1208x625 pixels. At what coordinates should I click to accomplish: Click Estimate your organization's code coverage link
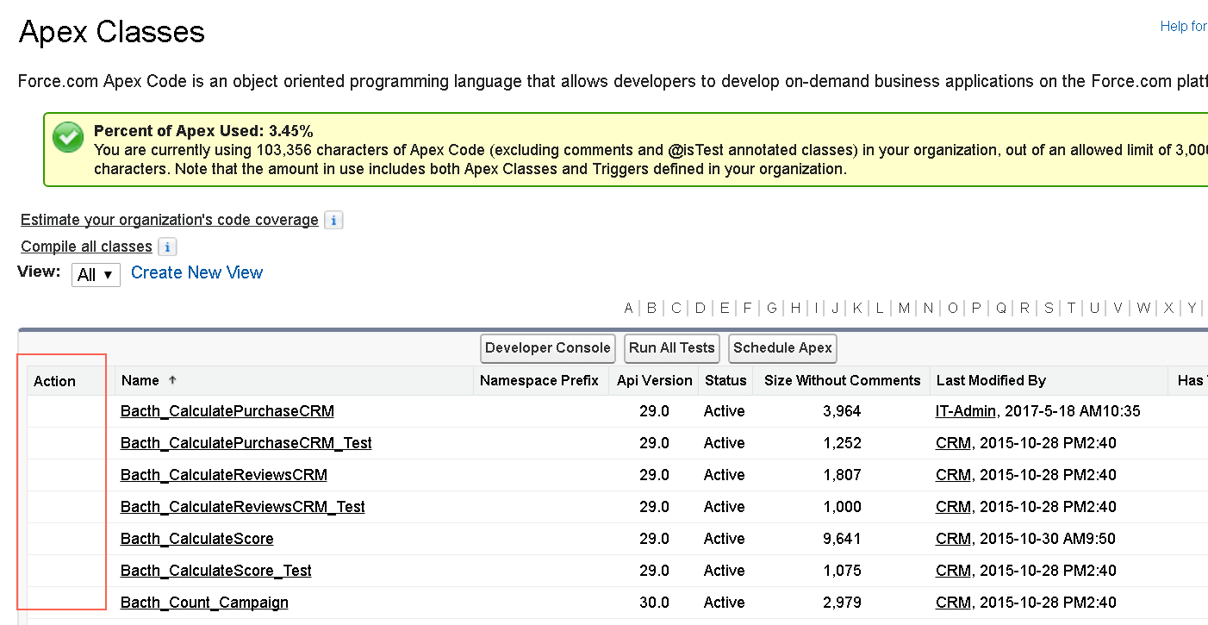click(x=169, y=220)
